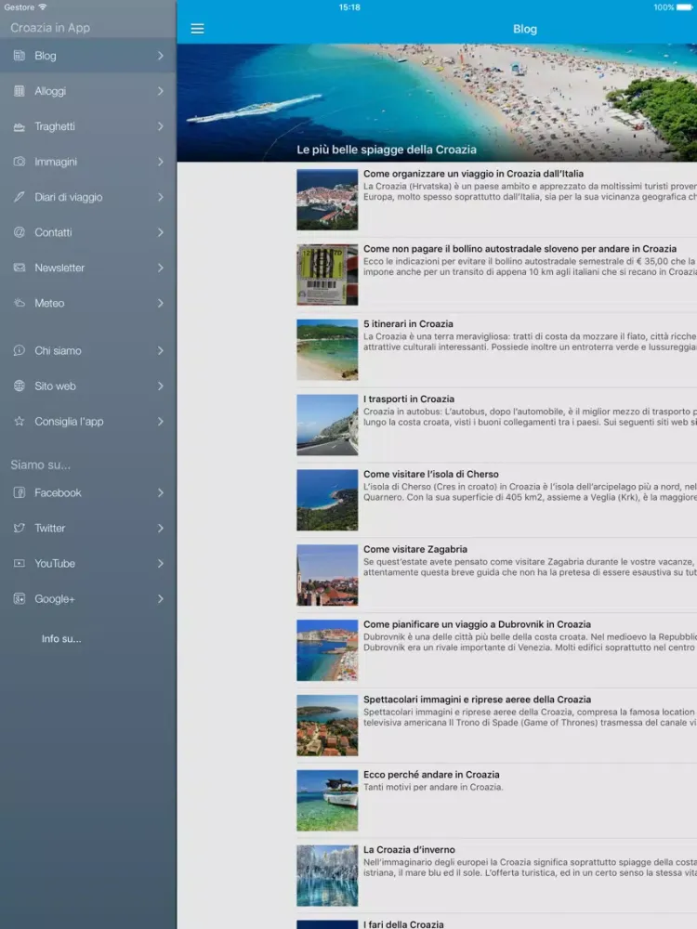Image resolution: width=697 pixels, height=929 pixels.
Task: Tap the Dubrovnik trip thumbnail
Action: pyautogui.click(x=327, y=650)
